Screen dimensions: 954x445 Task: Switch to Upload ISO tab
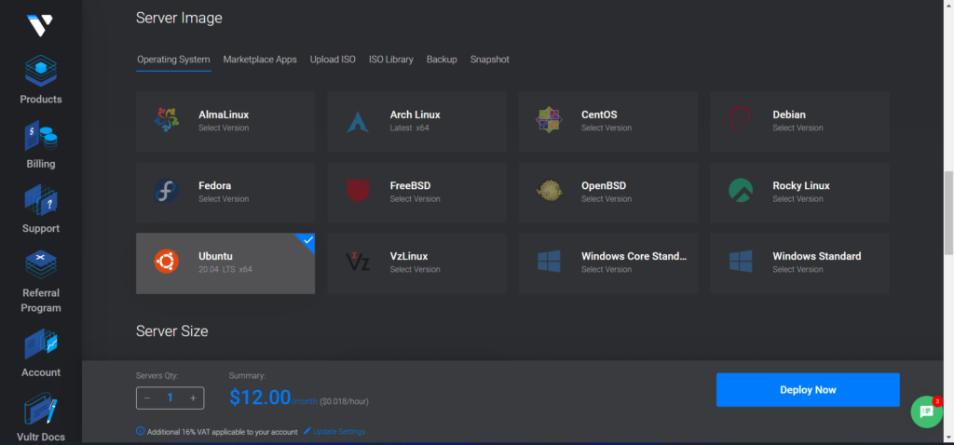[333, 60]
